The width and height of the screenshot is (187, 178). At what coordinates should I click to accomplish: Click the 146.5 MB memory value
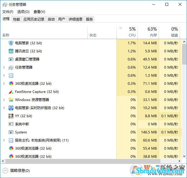(x=149, y=132)
